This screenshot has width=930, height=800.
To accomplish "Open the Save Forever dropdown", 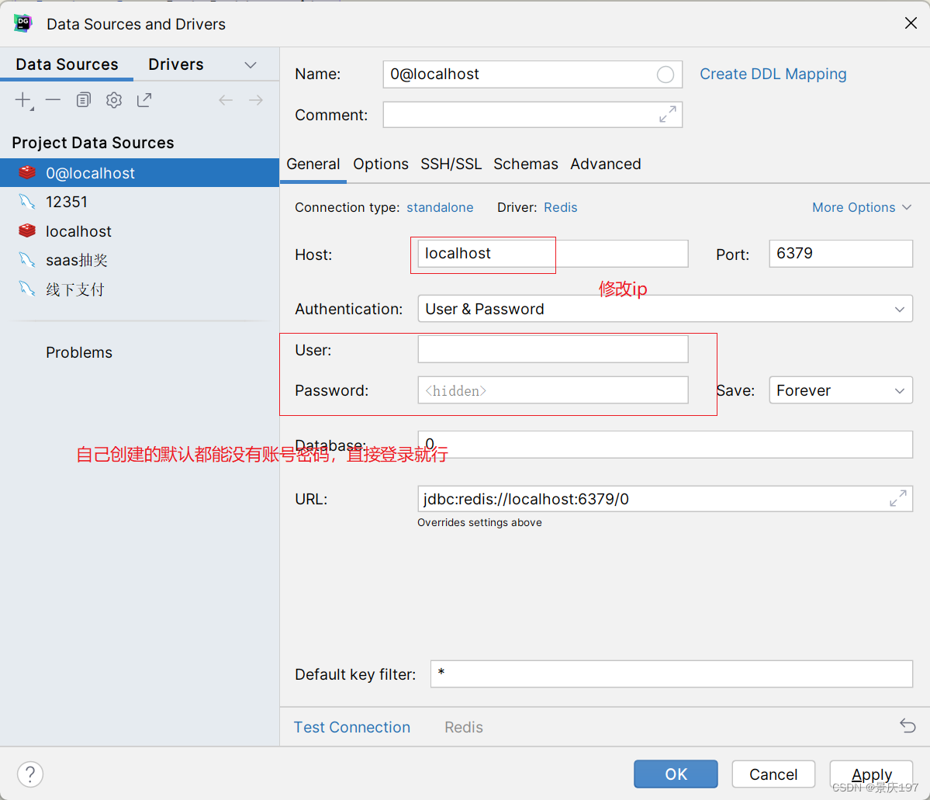I will 841,390.
